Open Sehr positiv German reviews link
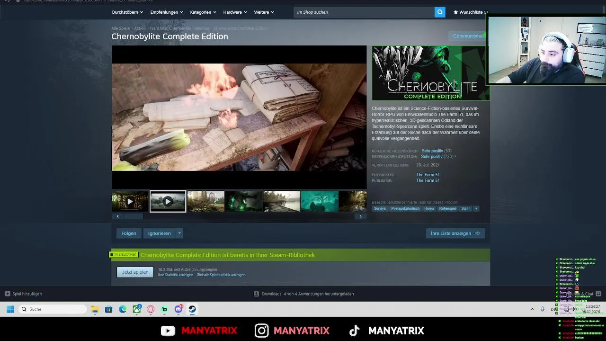This screenshot has height=341, width=606. click(432, 156)
